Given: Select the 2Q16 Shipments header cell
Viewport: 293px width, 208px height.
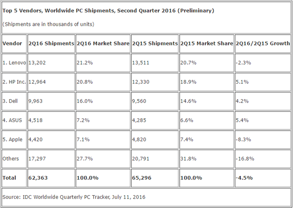Looking at the screenshot, I should click(51, 43).
